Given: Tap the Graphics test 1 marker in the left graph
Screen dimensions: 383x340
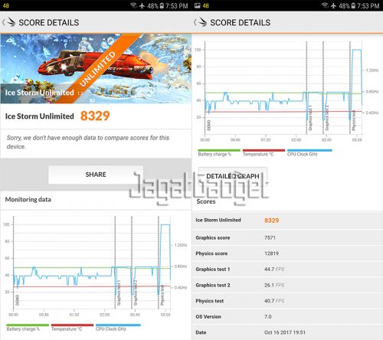Looking at the screenshot, I should (119, 293).
